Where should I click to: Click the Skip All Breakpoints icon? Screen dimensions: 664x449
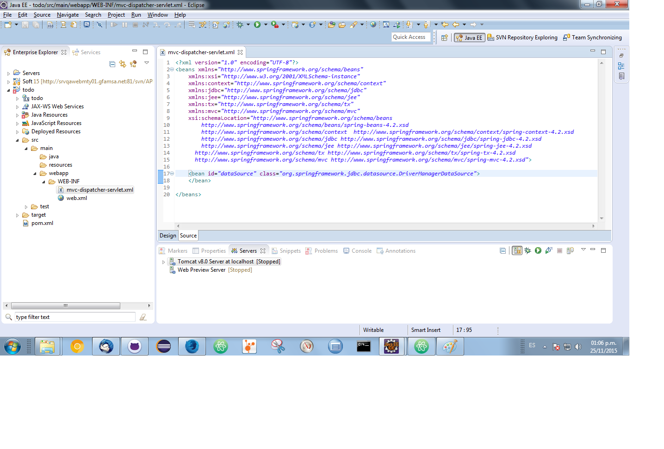[99, 25]
